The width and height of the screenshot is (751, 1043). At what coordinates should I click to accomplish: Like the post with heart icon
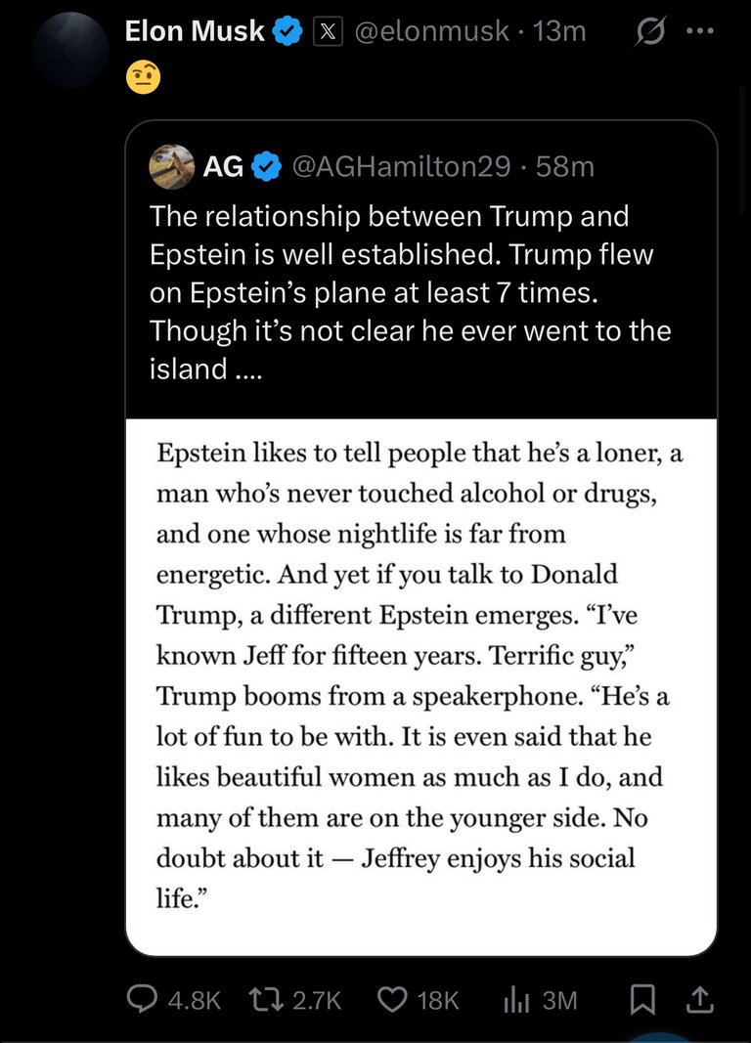point(392,999)
